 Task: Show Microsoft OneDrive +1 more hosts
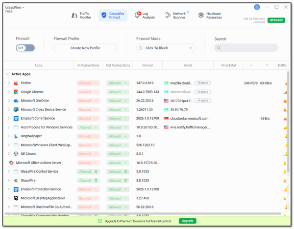[202, 101]
